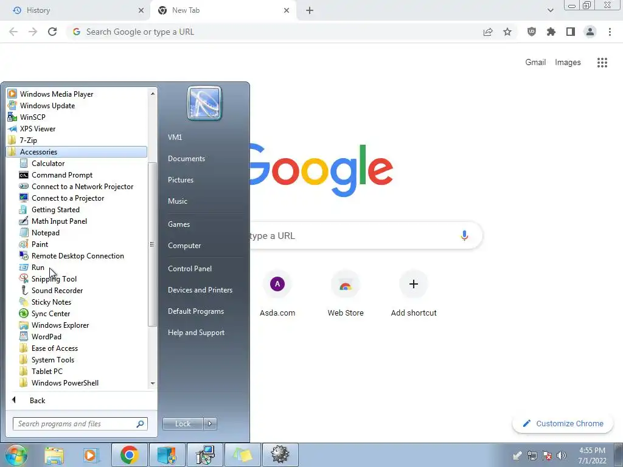Open Chrome three-dot menu
This screenshot has width=623, height=467.
click(610, 32)
